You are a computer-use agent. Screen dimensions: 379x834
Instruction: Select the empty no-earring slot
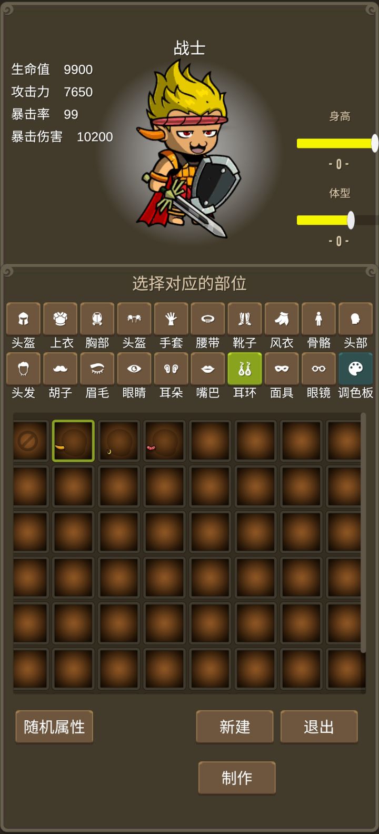click(29, 441)
